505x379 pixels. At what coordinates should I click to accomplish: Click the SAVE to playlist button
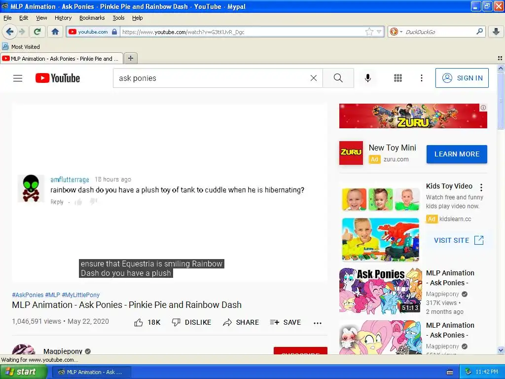tap(286, 322)
